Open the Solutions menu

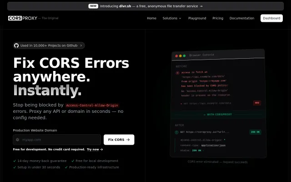pyautogui.click(x=172, y=18)
